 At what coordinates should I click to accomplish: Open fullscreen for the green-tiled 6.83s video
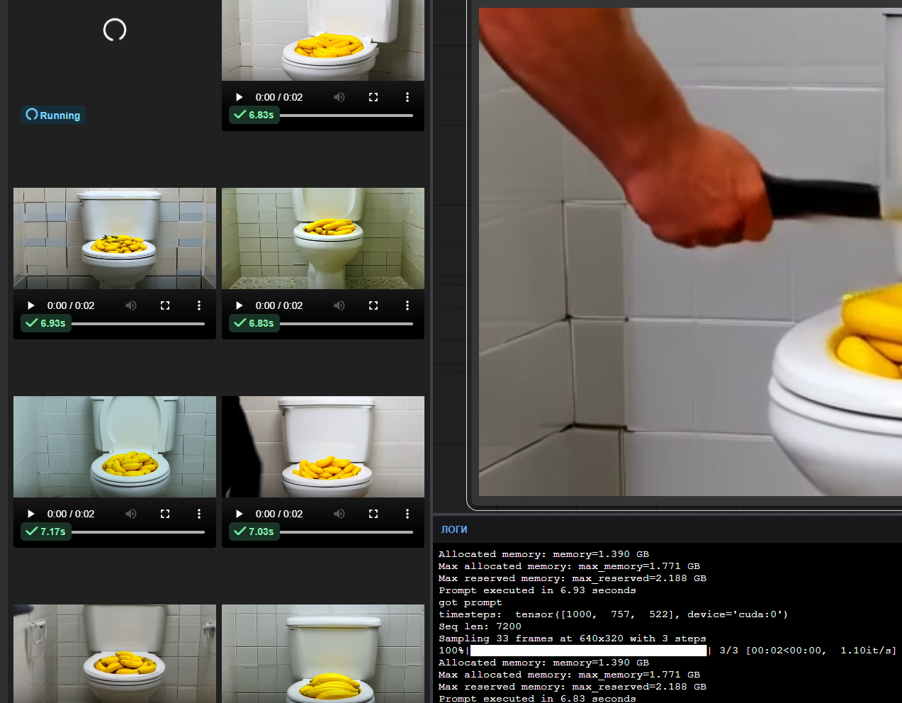pyautogui.click(x=373, y=305)
